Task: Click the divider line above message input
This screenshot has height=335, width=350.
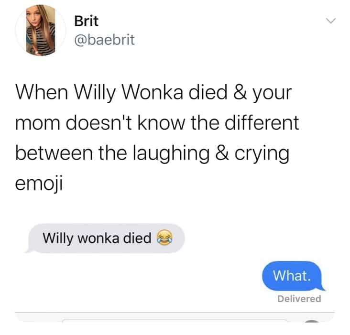Action: pyautogui.click(x=175, y=313)
